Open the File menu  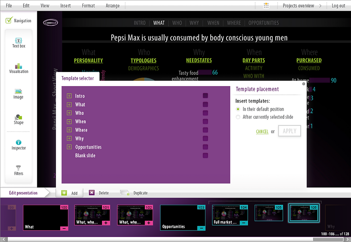point(9,6)
